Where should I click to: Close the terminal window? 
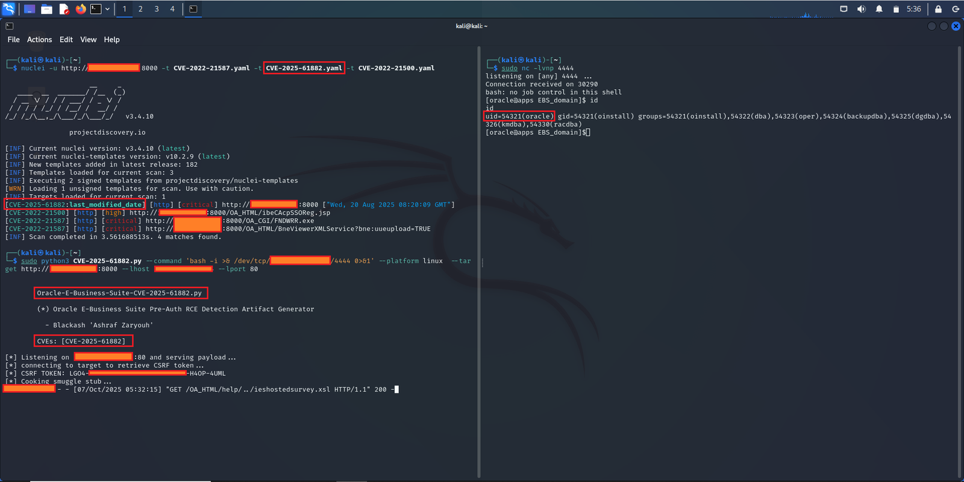(x=956, y=27)
